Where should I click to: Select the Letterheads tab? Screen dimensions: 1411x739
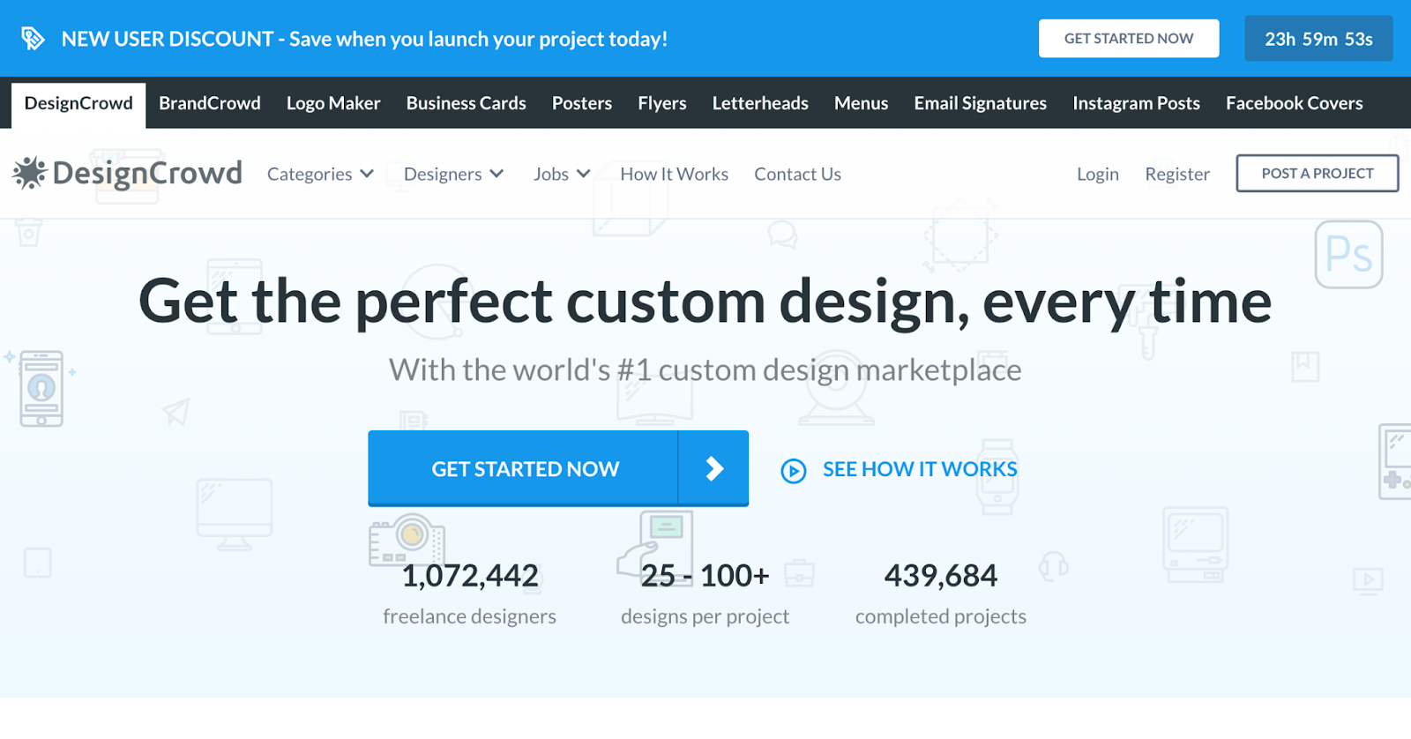[760, 103]
